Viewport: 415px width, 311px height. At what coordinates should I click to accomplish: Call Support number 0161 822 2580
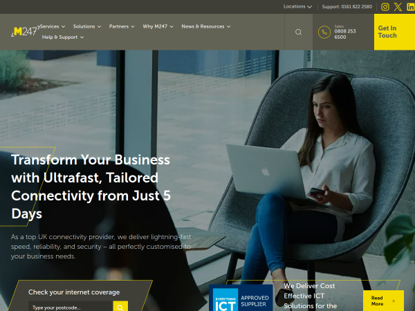tap(347, 7)
